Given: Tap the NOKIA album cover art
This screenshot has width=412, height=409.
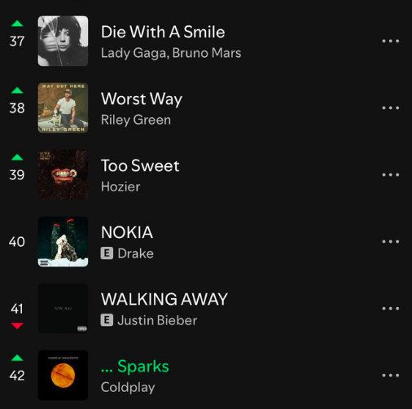Looking at the screenshot, I should coord(63,241).
